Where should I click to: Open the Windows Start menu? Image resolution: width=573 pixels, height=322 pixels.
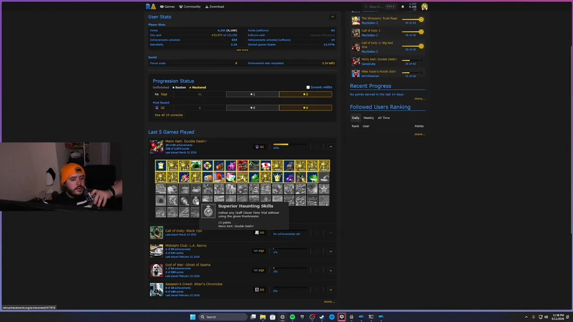pyautogui.click(x=192, y=317)
